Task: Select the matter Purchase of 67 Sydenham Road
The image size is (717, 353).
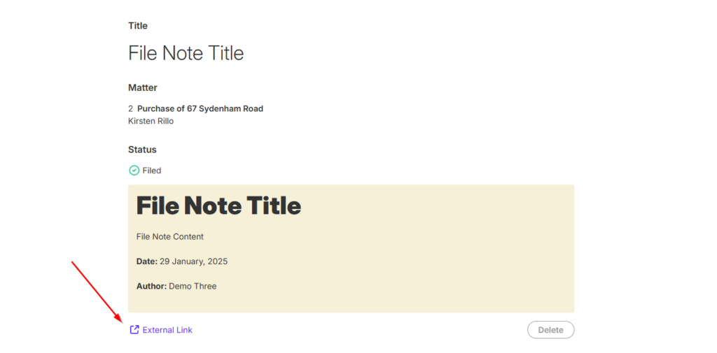Action: (x=200, y=108)
